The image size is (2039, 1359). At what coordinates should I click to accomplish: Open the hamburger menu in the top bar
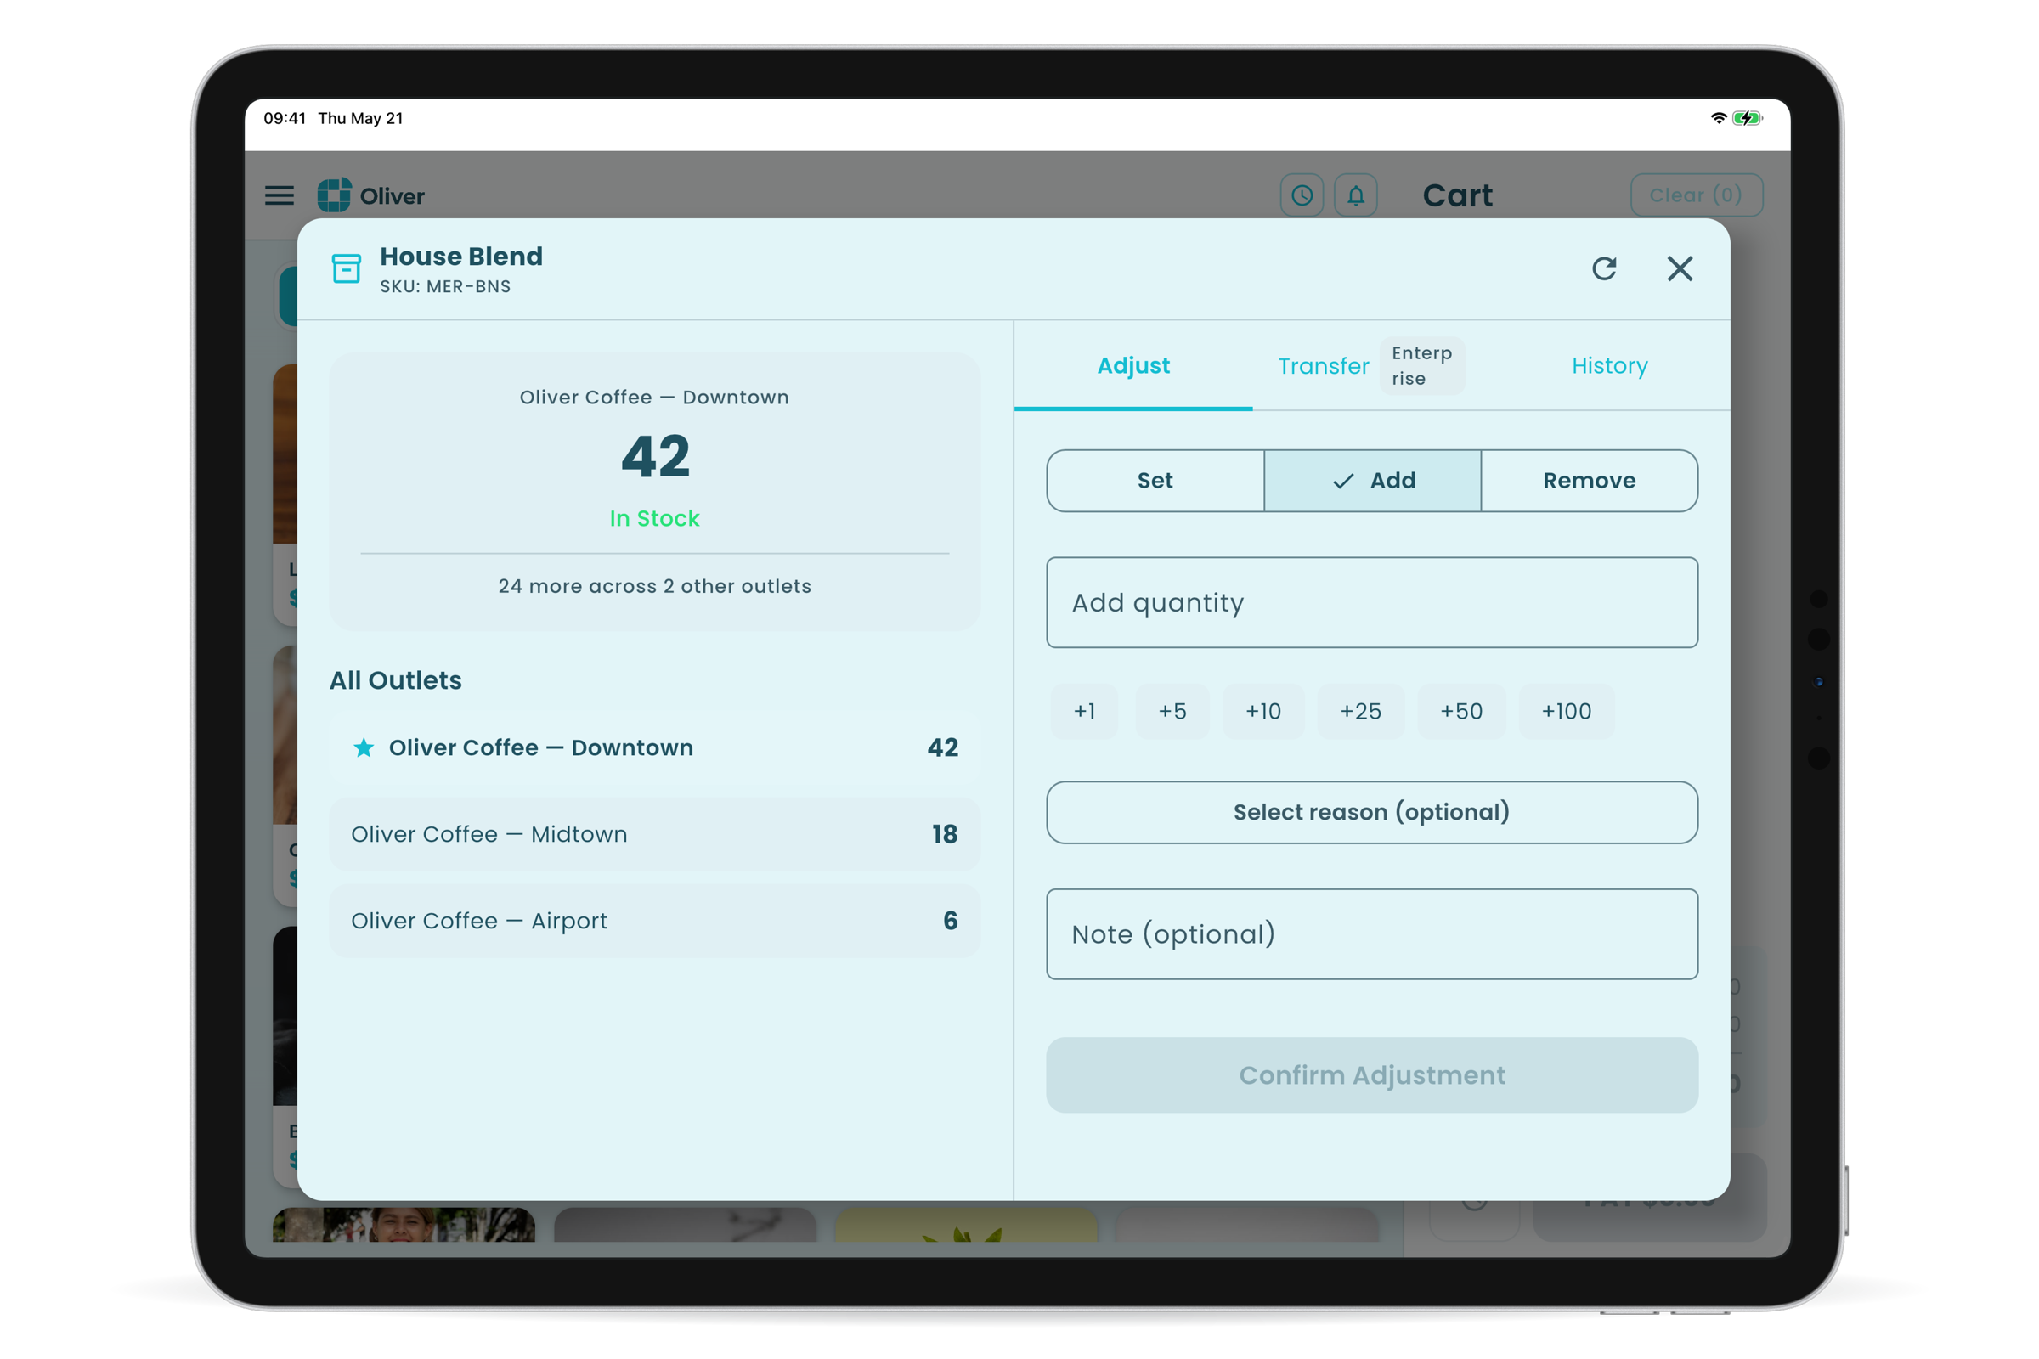coord(280,196)
